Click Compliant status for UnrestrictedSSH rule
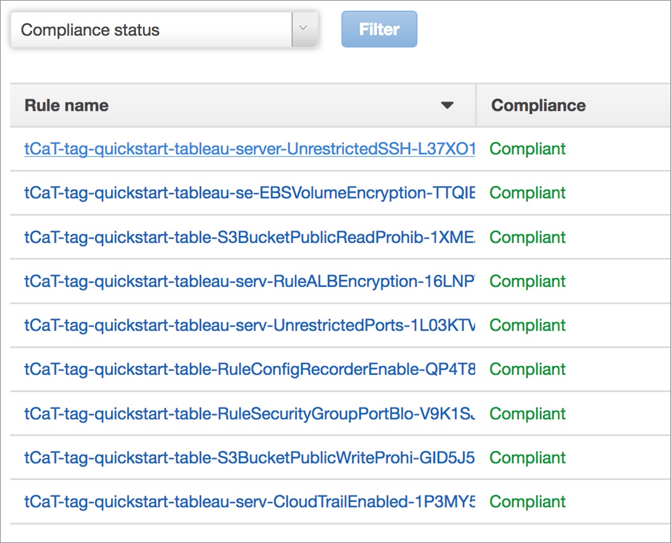The image size is (671, 543). point(527,149)
